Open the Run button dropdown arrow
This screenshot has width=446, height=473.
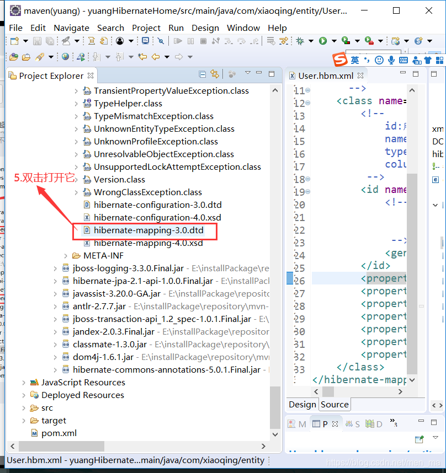click(x=334, y=41)
